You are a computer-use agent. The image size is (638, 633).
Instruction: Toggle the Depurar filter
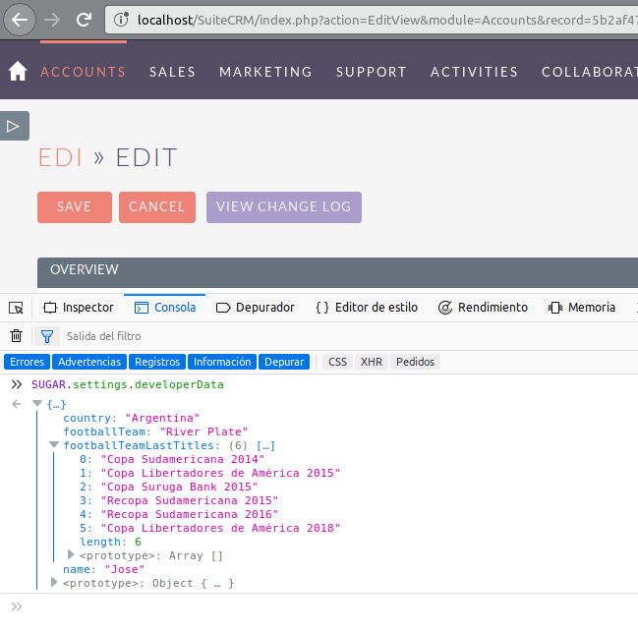click(284, 362)
